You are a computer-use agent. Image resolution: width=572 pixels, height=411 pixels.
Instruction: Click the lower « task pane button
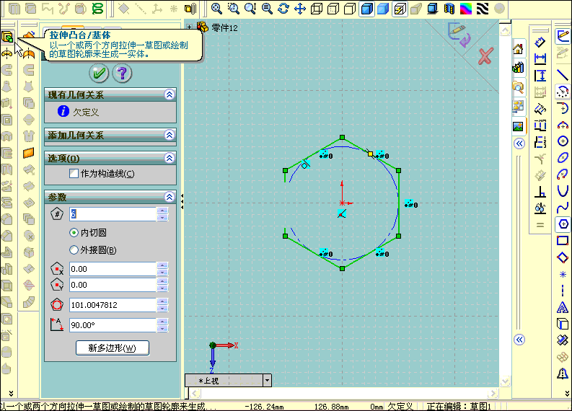pyautogui.click(x=519, y=340)
